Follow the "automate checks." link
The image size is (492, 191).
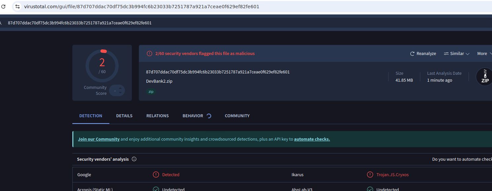click(x=312, y=139)
